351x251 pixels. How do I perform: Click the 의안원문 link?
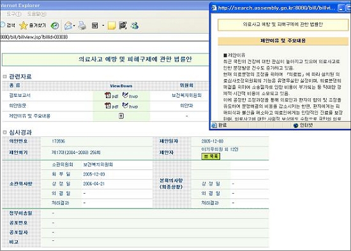(17, 106)
